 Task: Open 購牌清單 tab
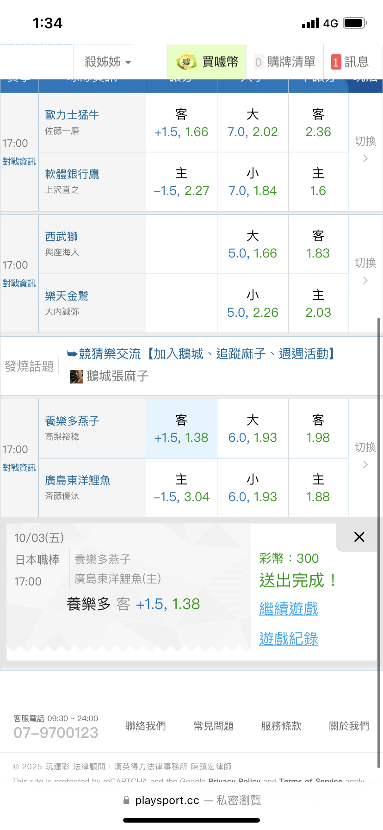pyautogui.click(x=291, y=62)
